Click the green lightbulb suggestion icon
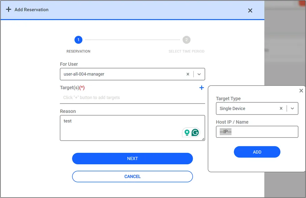306x198 pixels. coord(187,132)
